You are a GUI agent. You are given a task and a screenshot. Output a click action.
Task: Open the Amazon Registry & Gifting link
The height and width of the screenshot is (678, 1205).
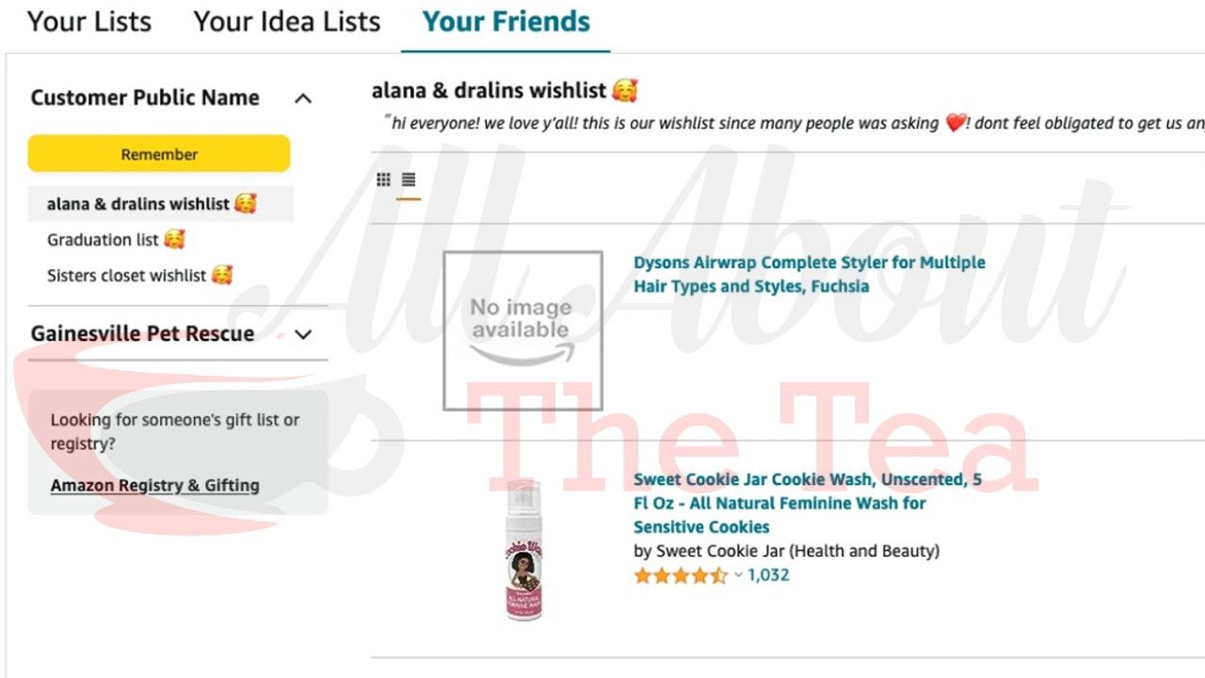[154, 485]
